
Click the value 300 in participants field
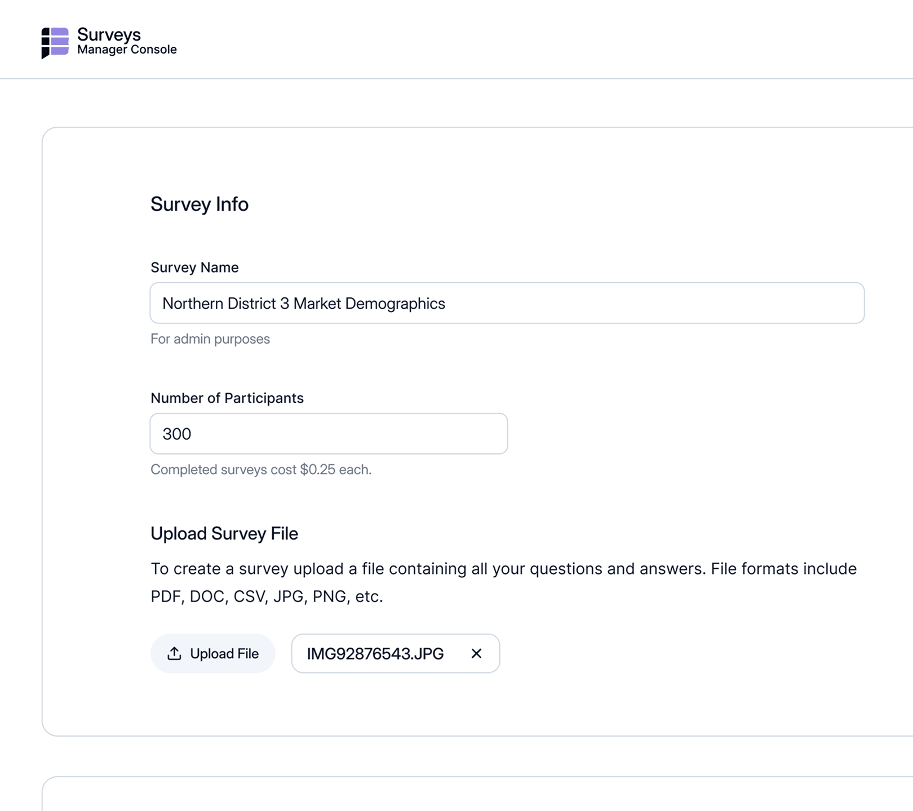pos(177,434)
